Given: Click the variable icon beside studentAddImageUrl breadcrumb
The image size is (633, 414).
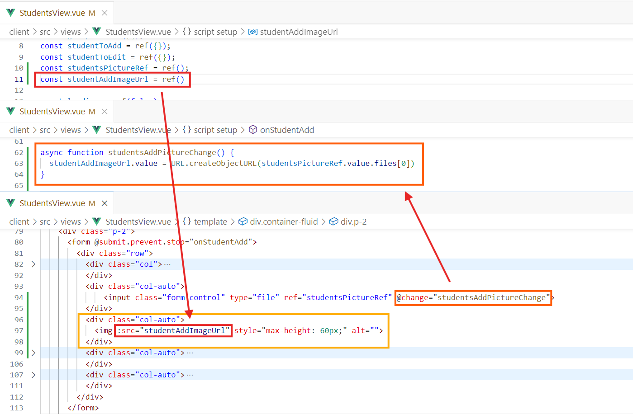Looking at the screenshot, I should click(x=253, y=32).
